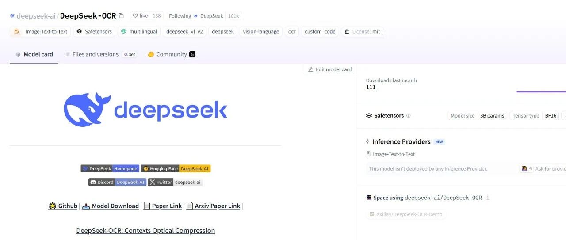
Task: Switch to Files and versions tab
Action: click(x=95, y=54)
